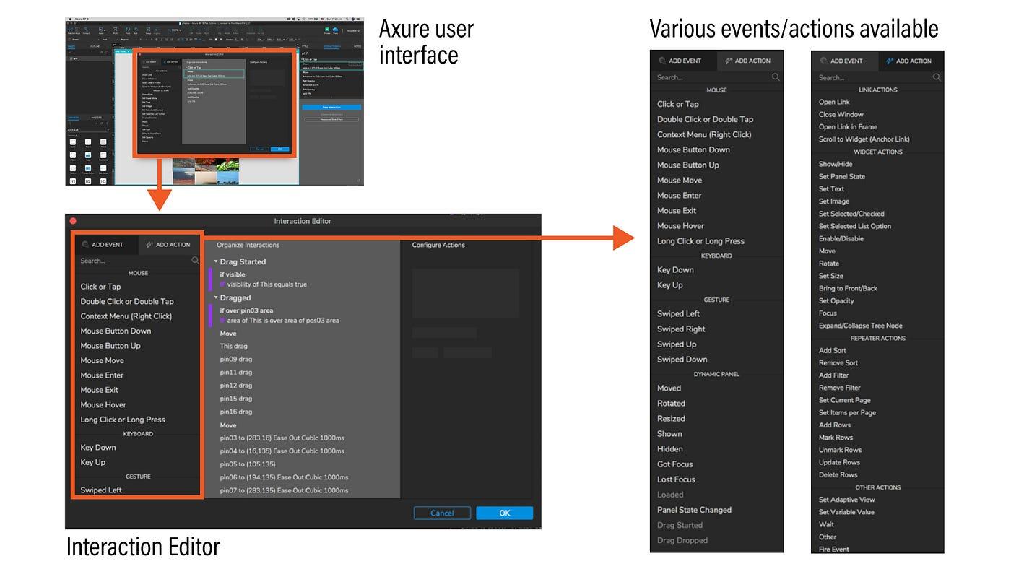Choose the Lost Focus event
The image size is (1011, 569).
point(676,479)
